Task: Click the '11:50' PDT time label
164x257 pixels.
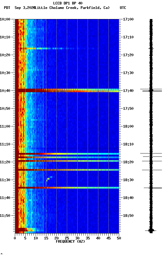Action: click(x=5, y=216)
